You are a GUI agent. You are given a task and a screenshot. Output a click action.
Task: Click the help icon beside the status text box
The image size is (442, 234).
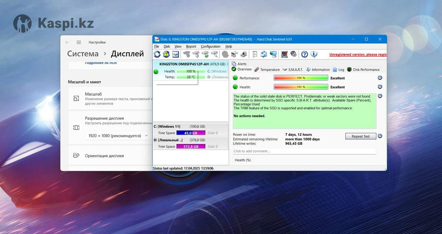click(x=380, y=96)
